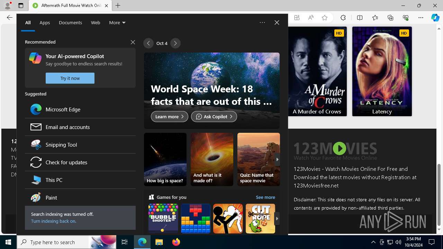Open See more games link

[x=265, y=197]
